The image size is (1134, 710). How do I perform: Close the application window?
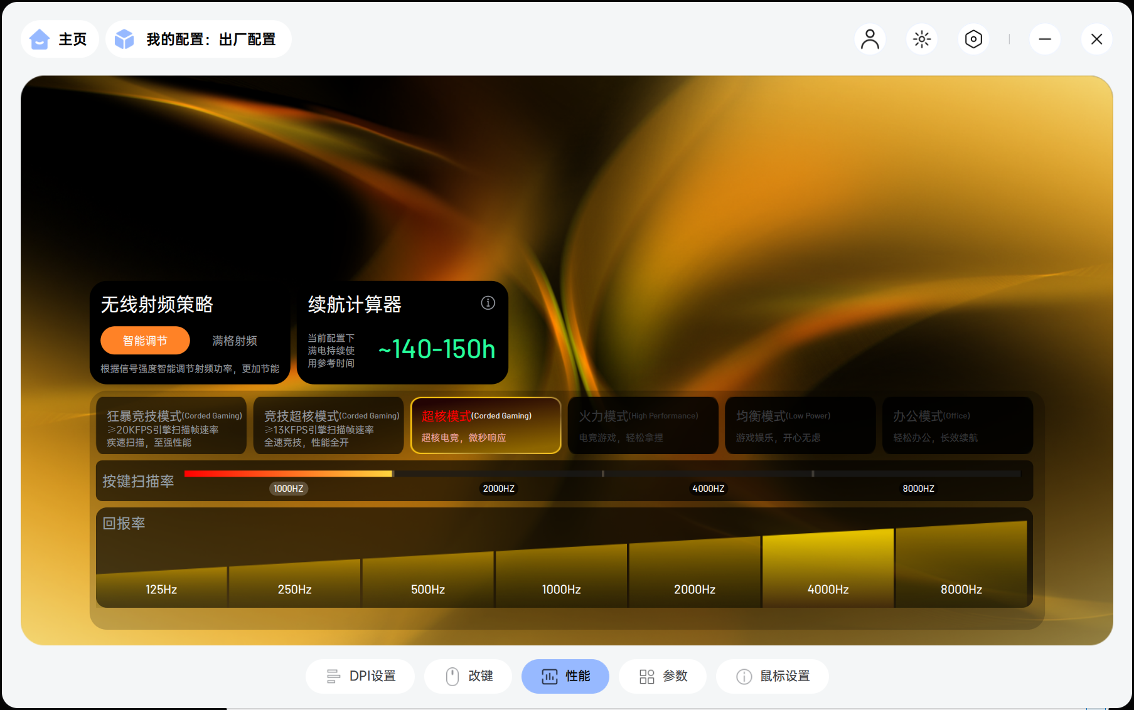point(1096,39)
